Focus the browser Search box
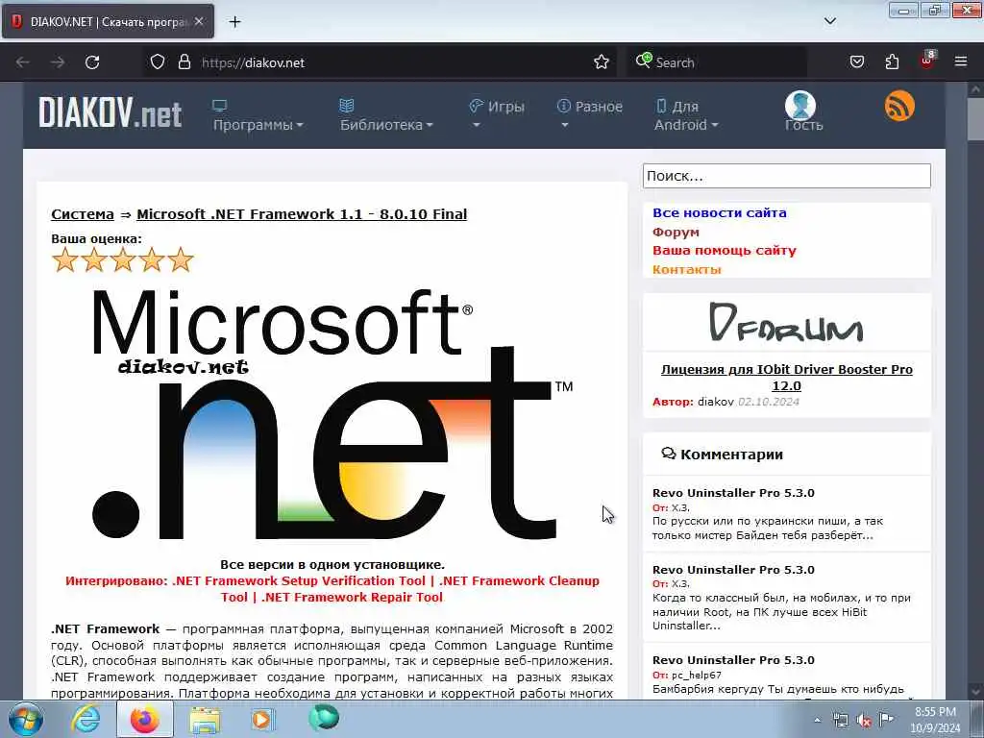Image resolution: width=984 pixels, height=738 pixels. pos(716,62)
